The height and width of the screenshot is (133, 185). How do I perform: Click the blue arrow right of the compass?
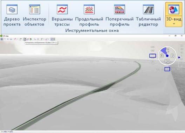179,57
